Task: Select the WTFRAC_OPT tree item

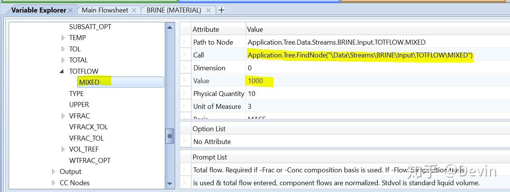Action: (90, 161)
